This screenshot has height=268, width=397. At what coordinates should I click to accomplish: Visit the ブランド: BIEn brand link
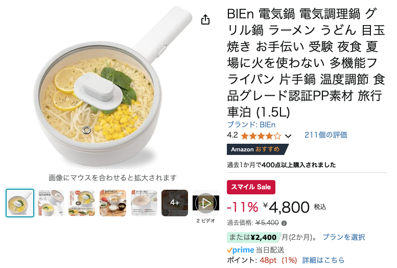tap(251, 125)
